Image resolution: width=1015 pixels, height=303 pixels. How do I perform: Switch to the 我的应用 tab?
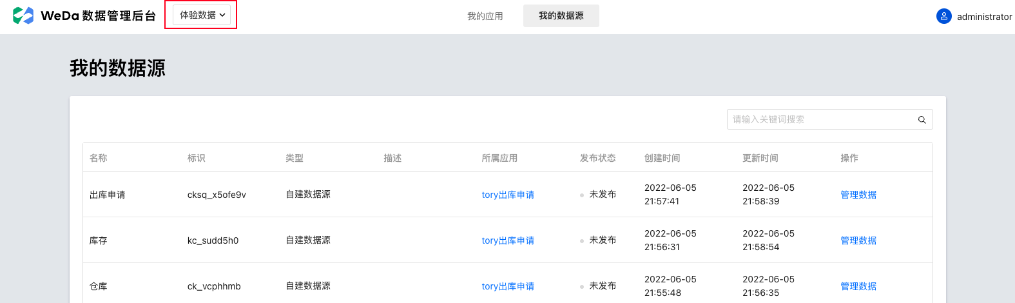[x=485, y=16]
